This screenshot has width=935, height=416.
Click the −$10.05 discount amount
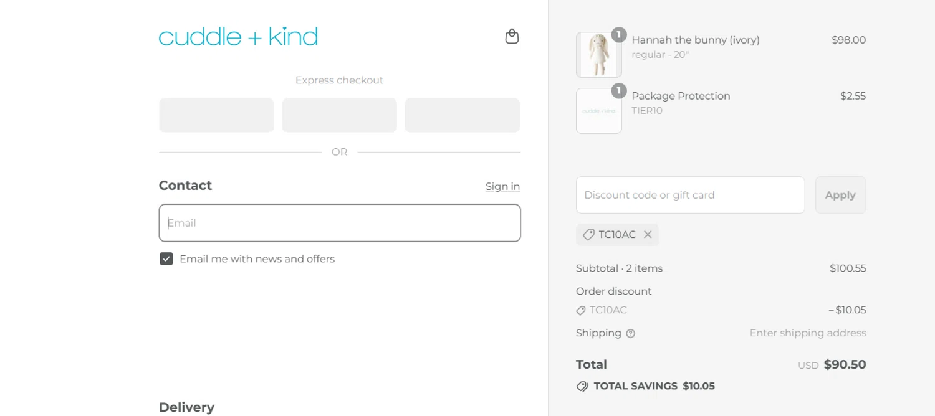tap(847, 310)
